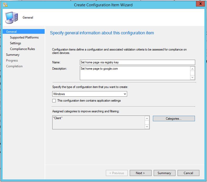Click Description box scroll up arrow
The height and width of the screenshot is (182, 207).
click(192, 69)
